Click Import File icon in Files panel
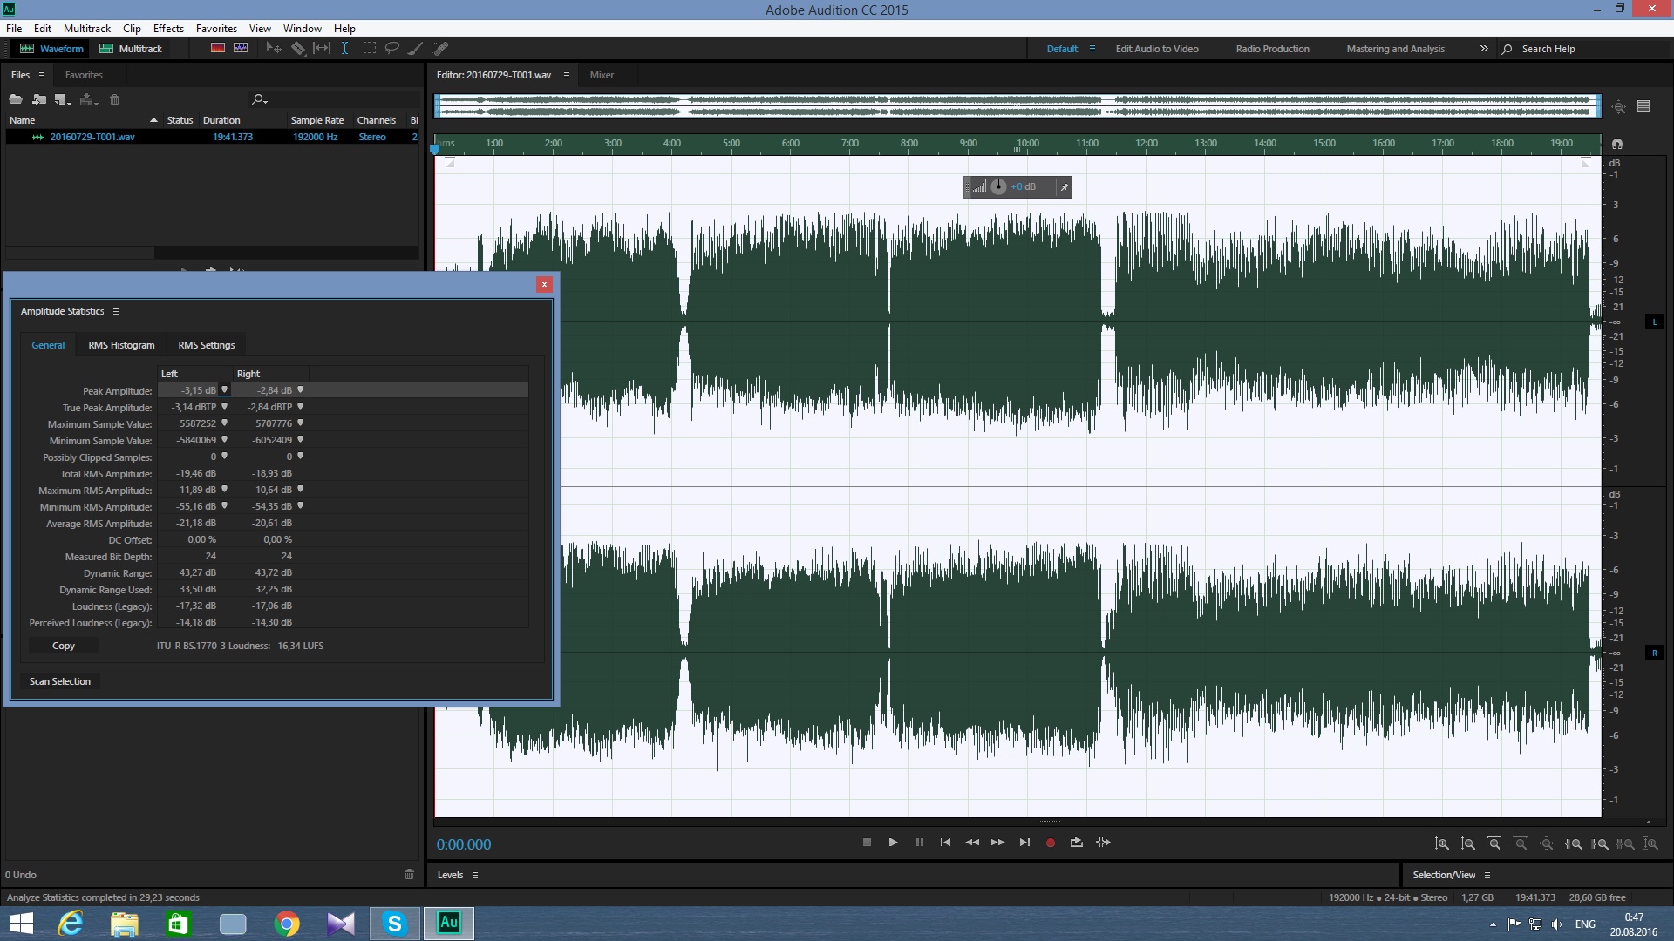Viewport: 1674px width, 941px height. [x=39, y=99]
